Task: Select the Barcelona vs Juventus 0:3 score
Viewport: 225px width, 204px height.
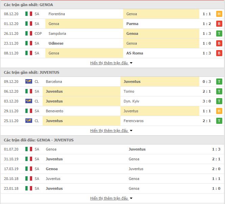Action: [207, 82]
